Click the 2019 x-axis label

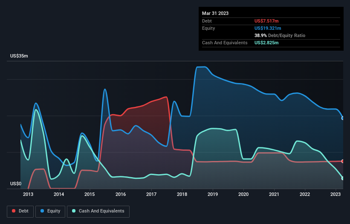213,194
